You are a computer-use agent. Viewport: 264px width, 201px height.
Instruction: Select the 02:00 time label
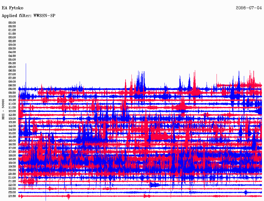12,38
